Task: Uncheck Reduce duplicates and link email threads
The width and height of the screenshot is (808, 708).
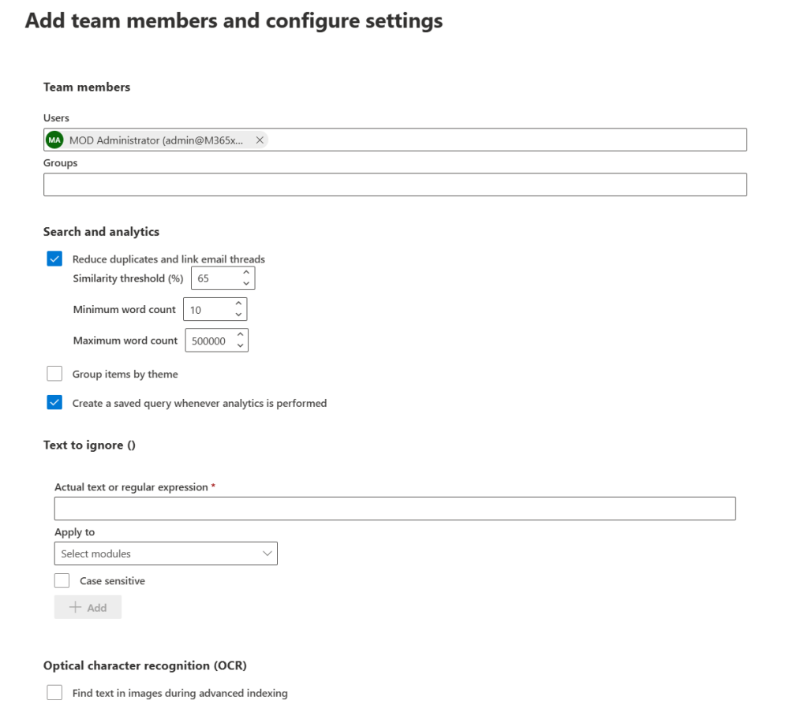Action: [x=54, y=259]
